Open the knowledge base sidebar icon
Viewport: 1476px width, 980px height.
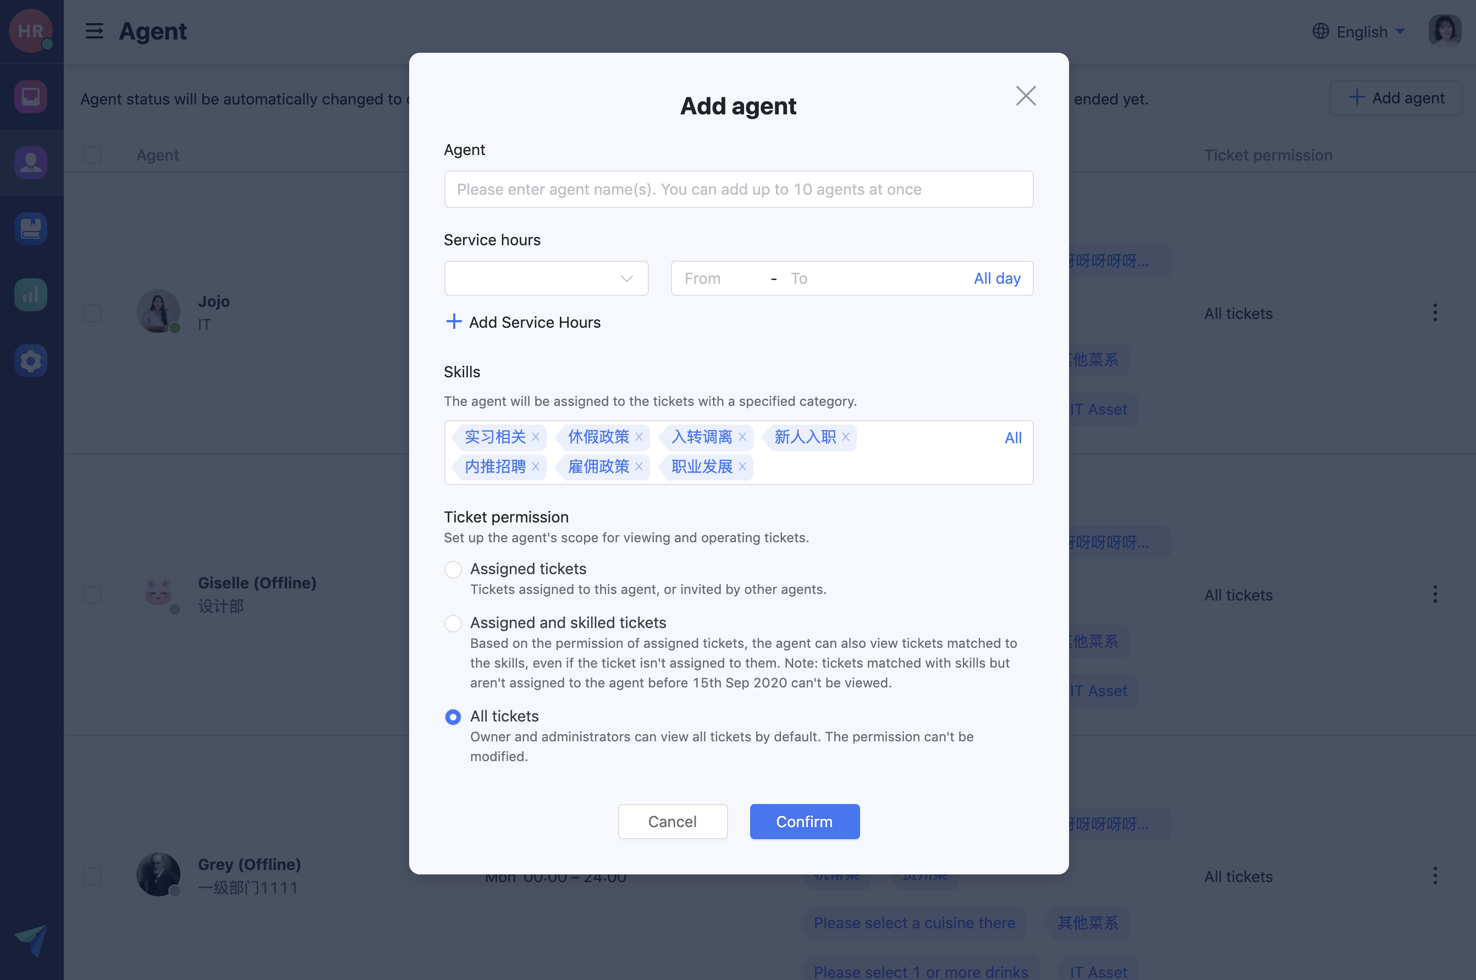31,229
